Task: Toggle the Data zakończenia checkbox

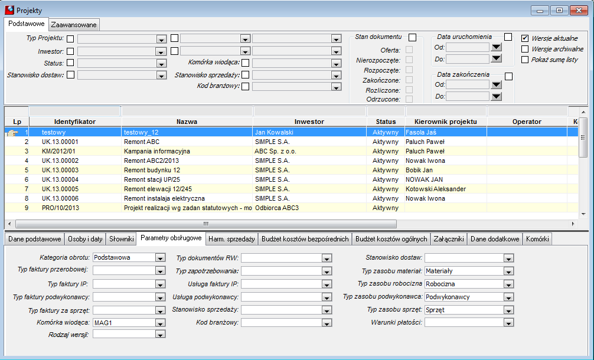Action: pyautogui.click(x=509, y=77)
